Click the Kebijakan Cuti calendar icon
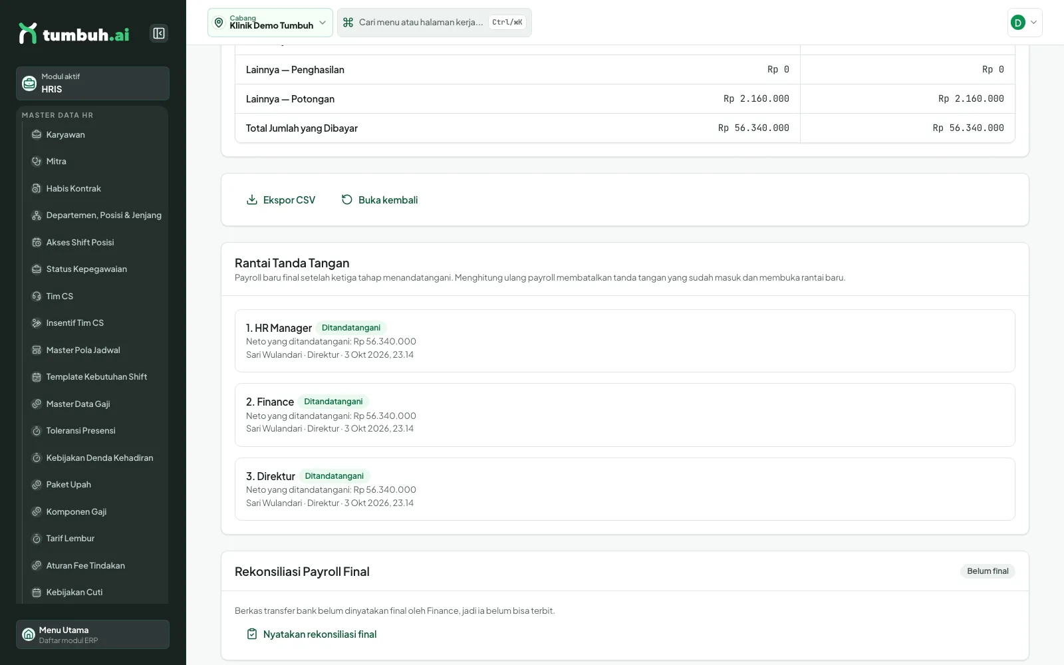This screenshot has width=1064, height=665. (37, 593)
